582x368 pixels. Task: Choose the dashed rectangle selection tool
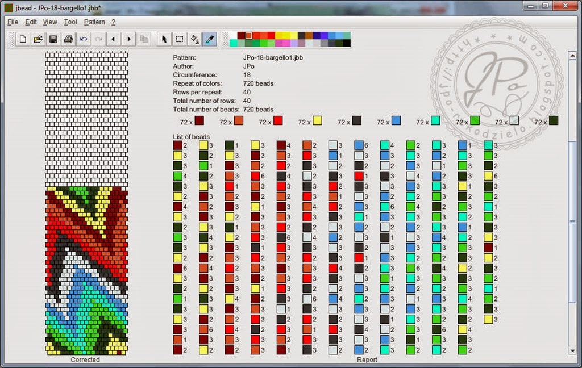pyautogui.click(x=179, y=39)
